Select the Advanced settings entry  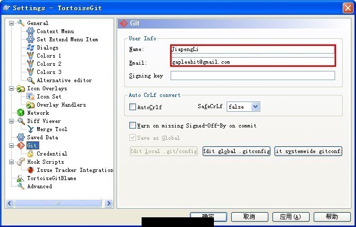[x=40, y=187]
